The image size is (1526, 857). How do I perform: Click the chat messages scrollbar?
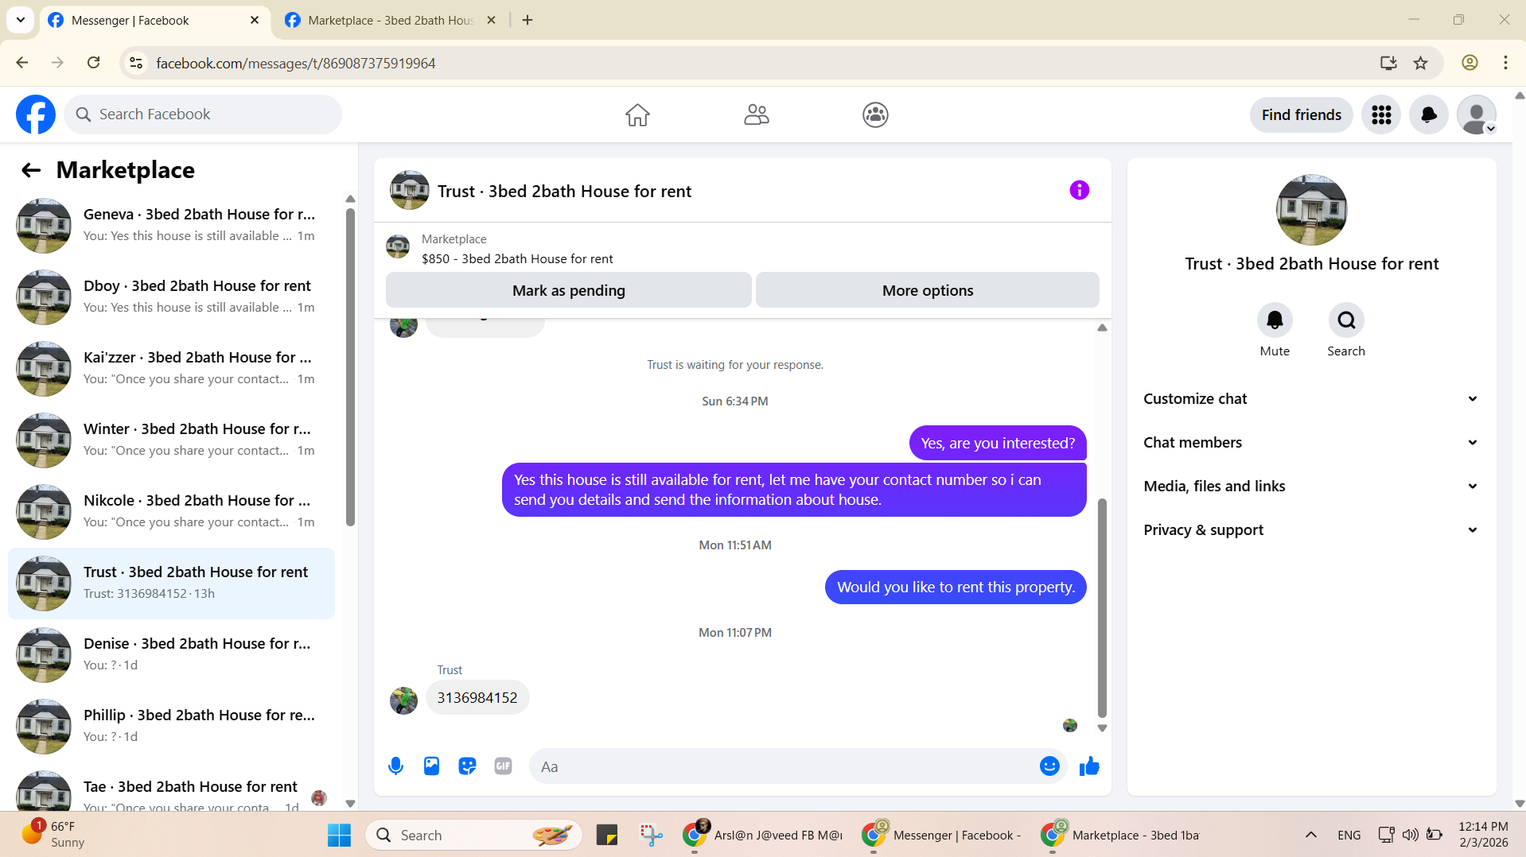pyautogui.click(x=1102, y=608)
